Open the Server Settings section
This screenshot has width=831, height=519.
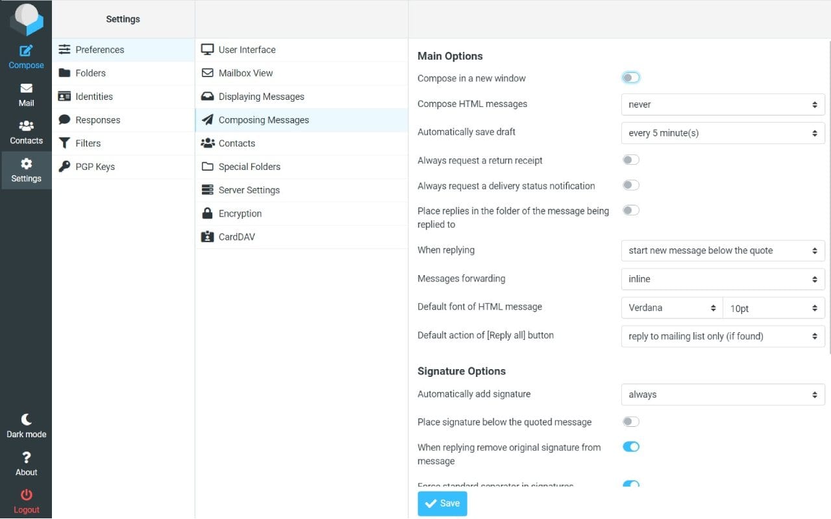tap(249, 189)
